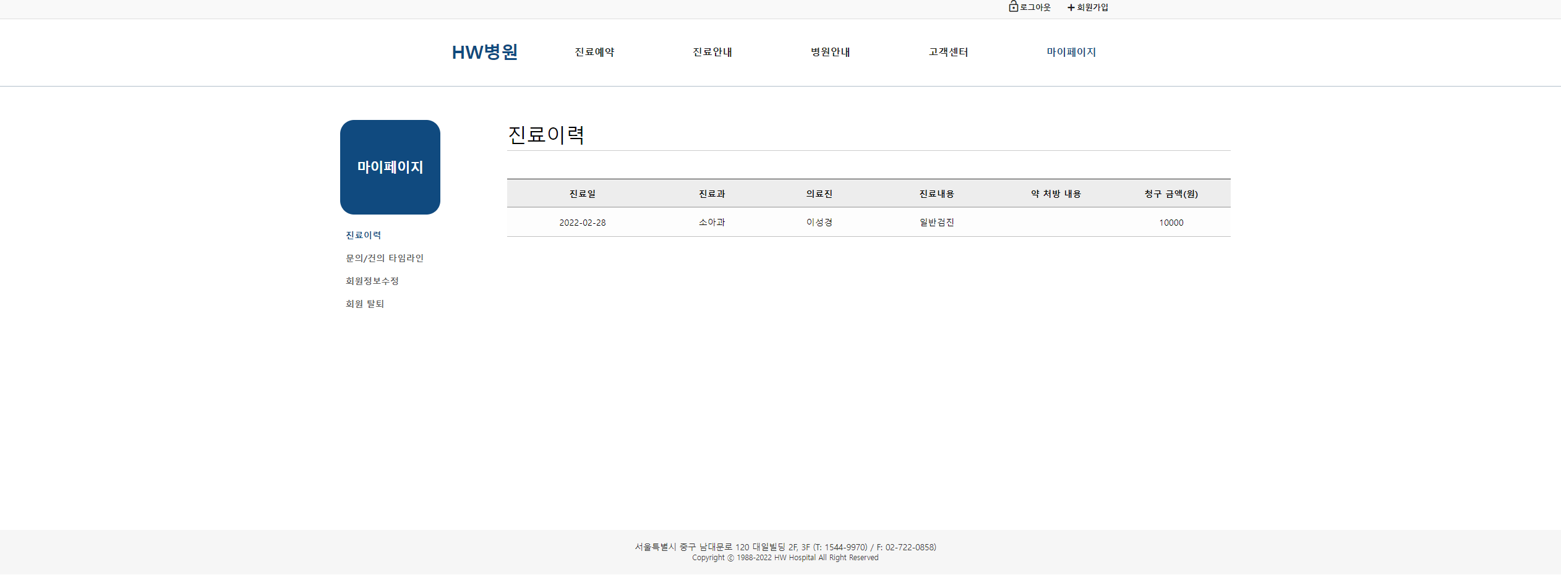Select the highlighted 마이페이지 menu item
Screen dimensions: 1561x588
click(1070, 52)
